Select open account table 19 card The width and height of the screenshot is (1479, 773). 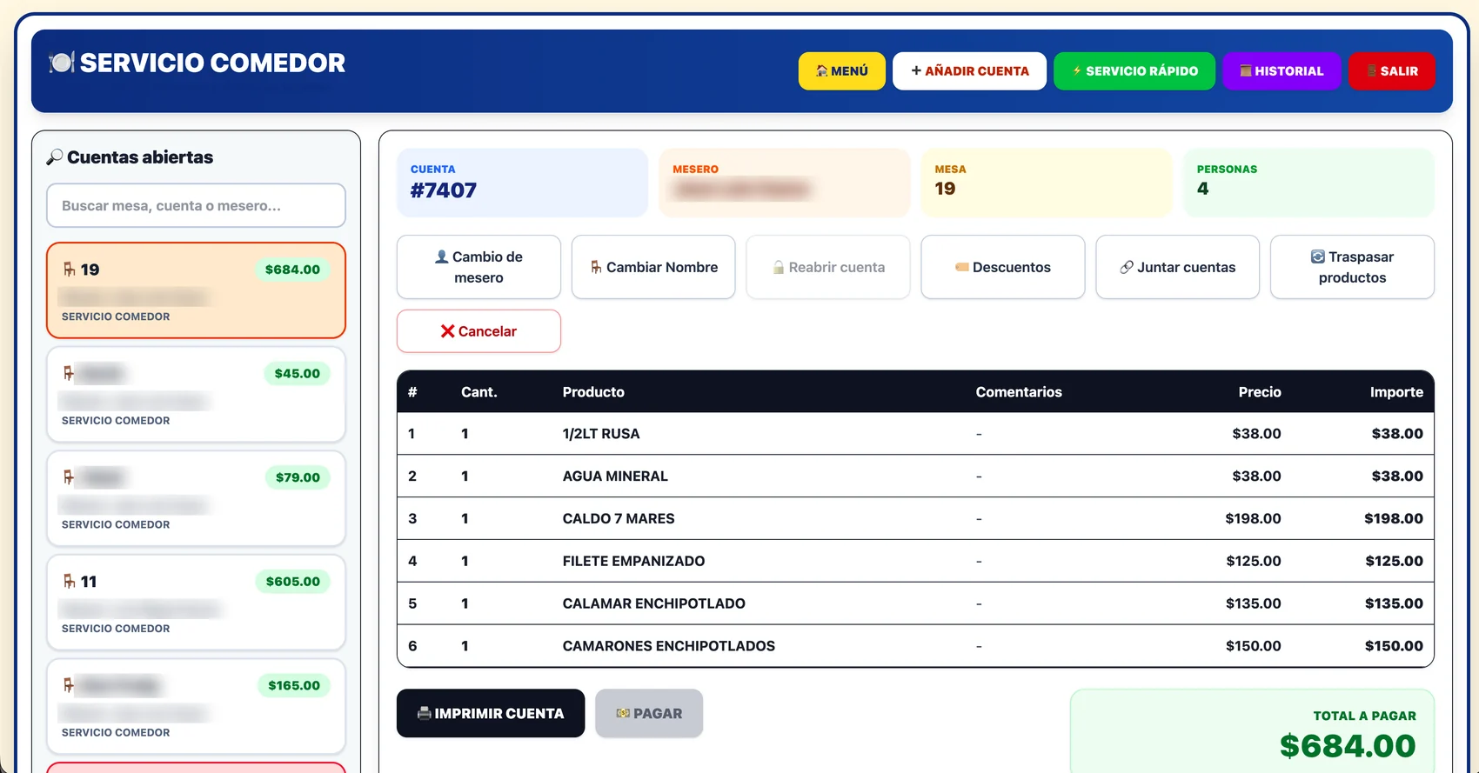pos(196,290)
